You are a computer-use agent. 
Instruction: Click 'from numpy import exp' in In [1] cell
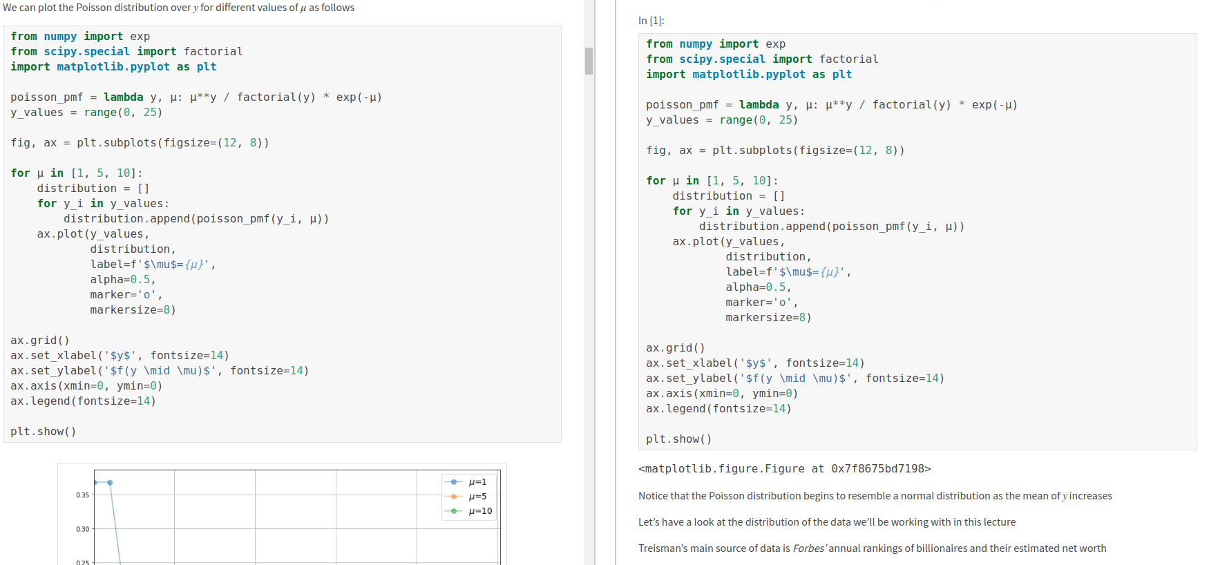point(715,44)
